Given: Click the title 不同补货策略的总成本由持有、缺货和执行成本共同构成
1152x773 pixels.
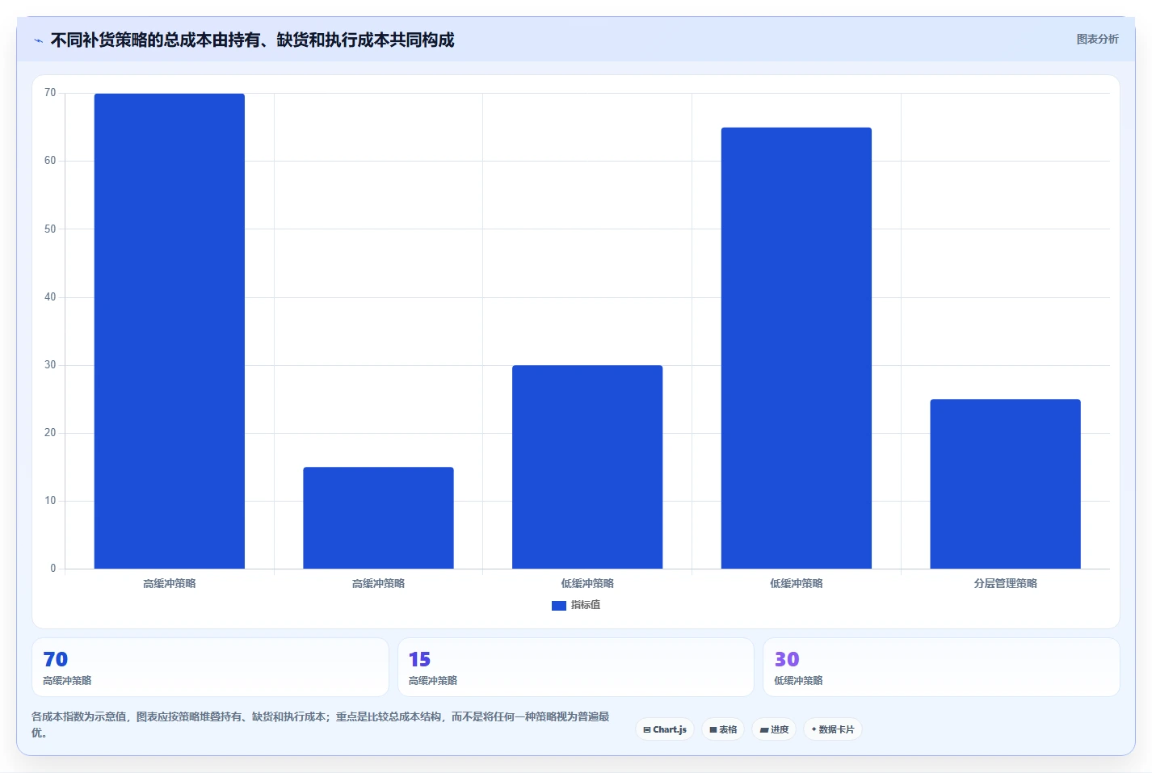Looking at the screenshot, I should 252,40.
